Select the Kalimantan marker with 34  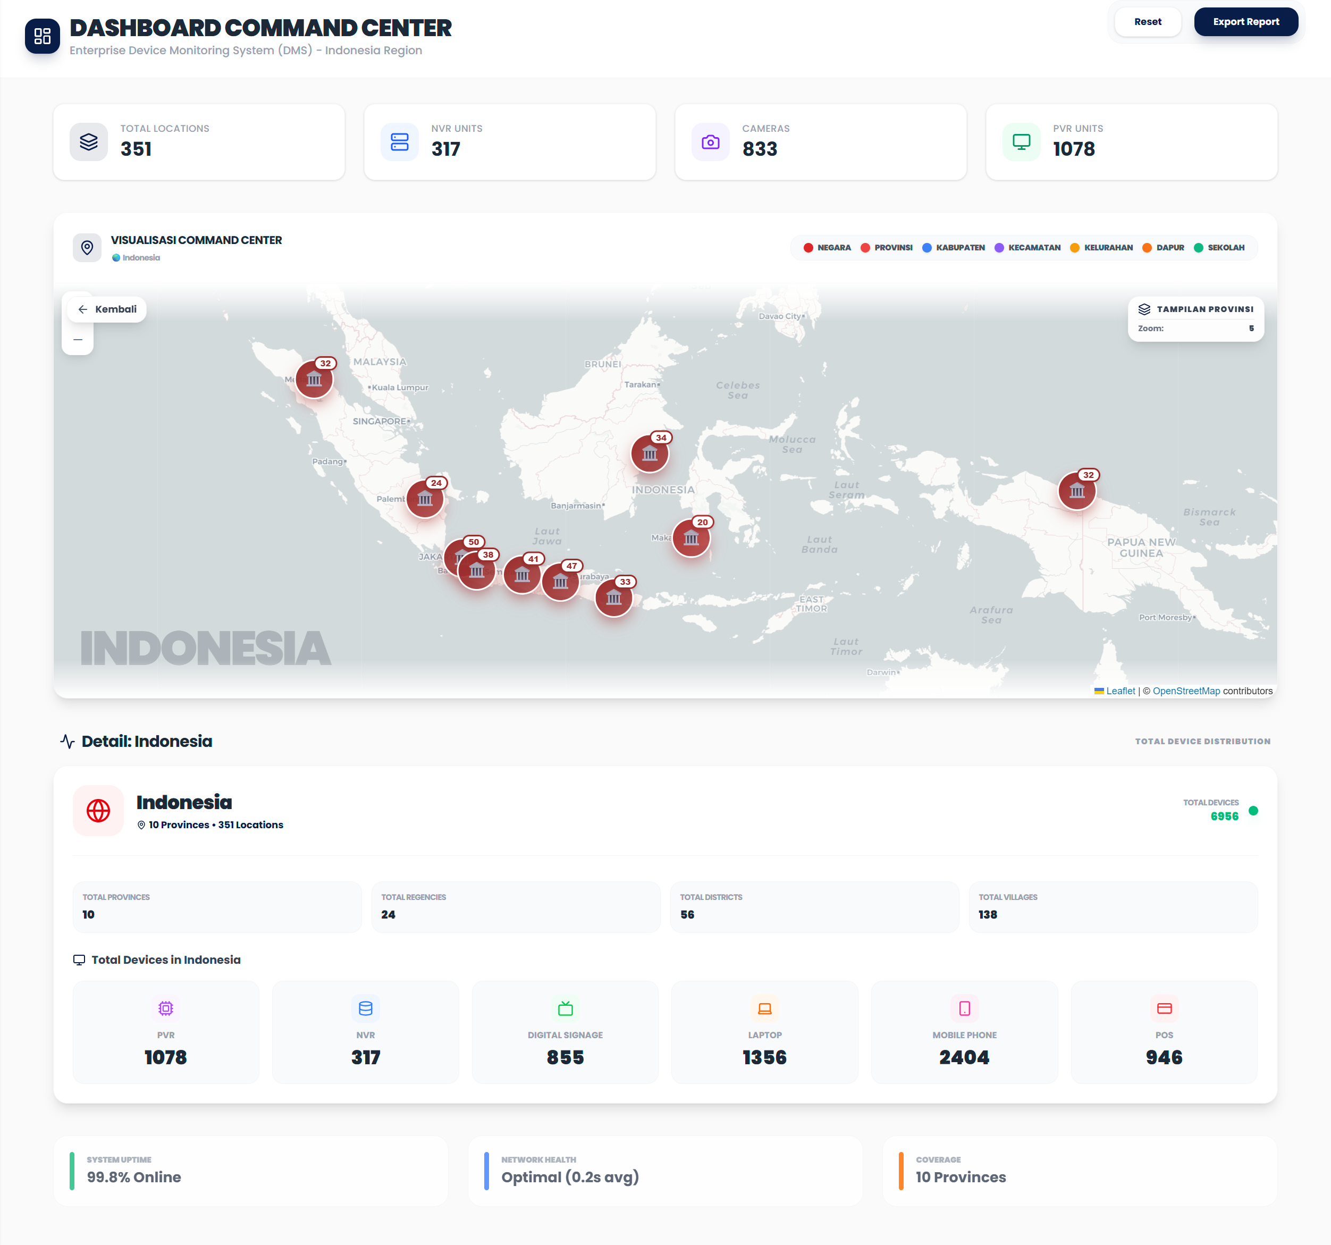tap(650, 453)
